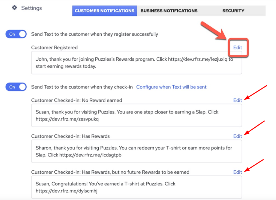Click the 'when they register successfully' toggle label
276x200 pixels.
pyautogui.click(x=95, y=34)
